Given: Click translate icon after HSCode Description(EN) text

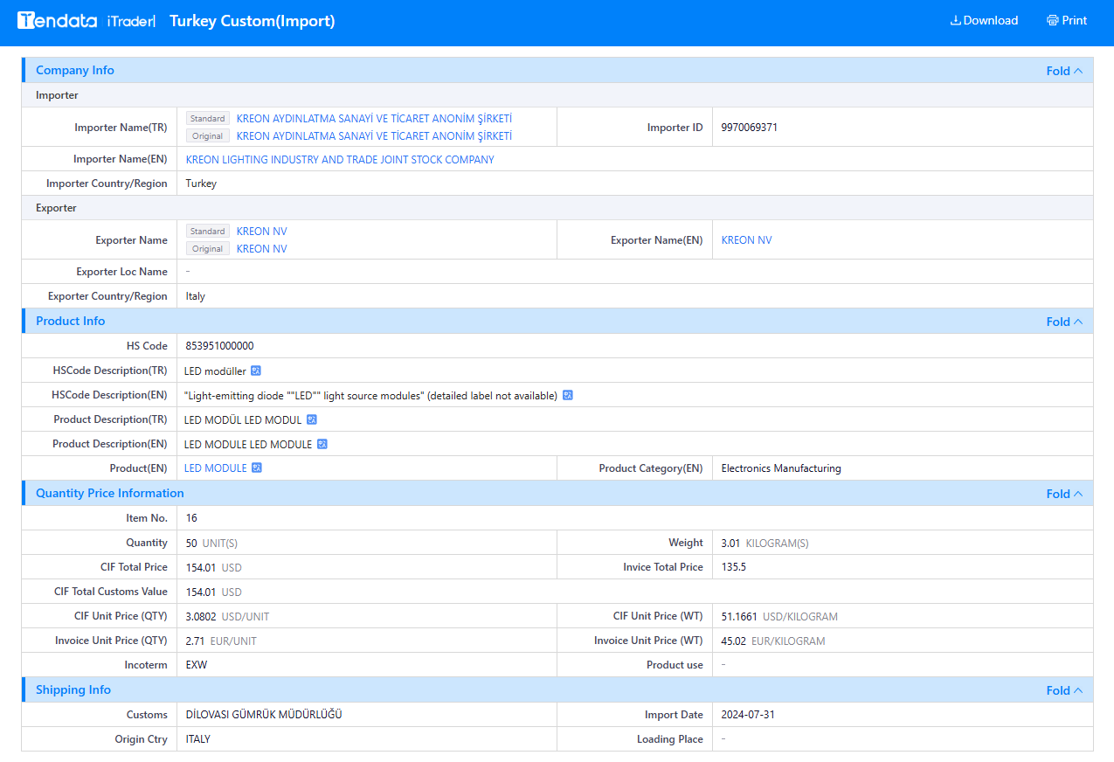Looking at the screenshot, I should pyautogui.click(x=568, y=395).
